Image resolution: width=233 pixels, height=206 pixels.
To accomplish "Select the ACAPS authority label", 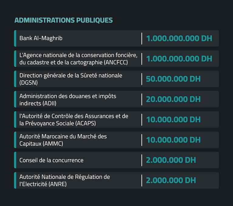I will click(x=74, y=119).
